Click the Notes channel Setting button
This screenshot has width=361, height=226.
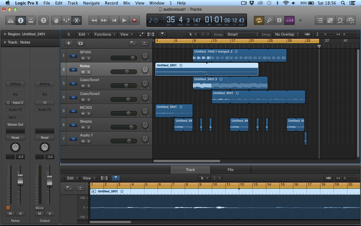point(15,84)
